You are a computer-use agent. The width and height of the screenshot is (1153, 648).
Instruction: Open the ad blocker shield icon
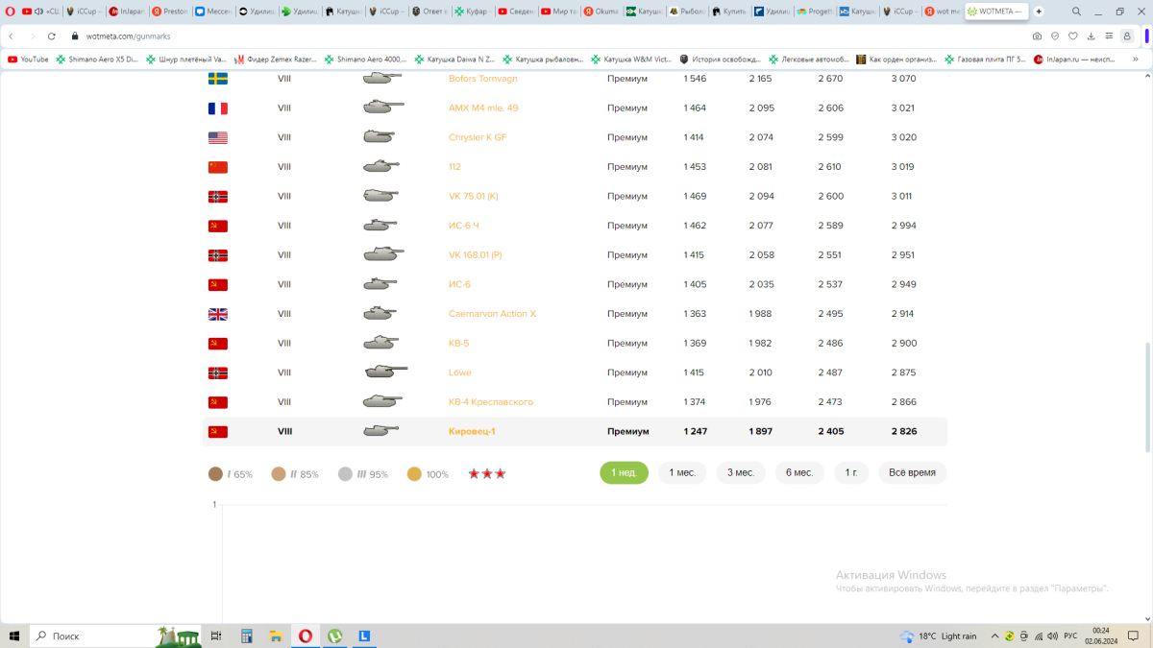[1055, 36]
